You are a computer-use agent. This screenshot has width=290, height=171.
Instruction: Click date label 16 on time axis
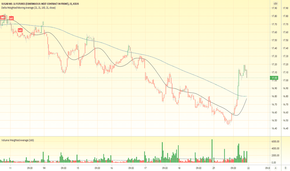tap(111, 168)
